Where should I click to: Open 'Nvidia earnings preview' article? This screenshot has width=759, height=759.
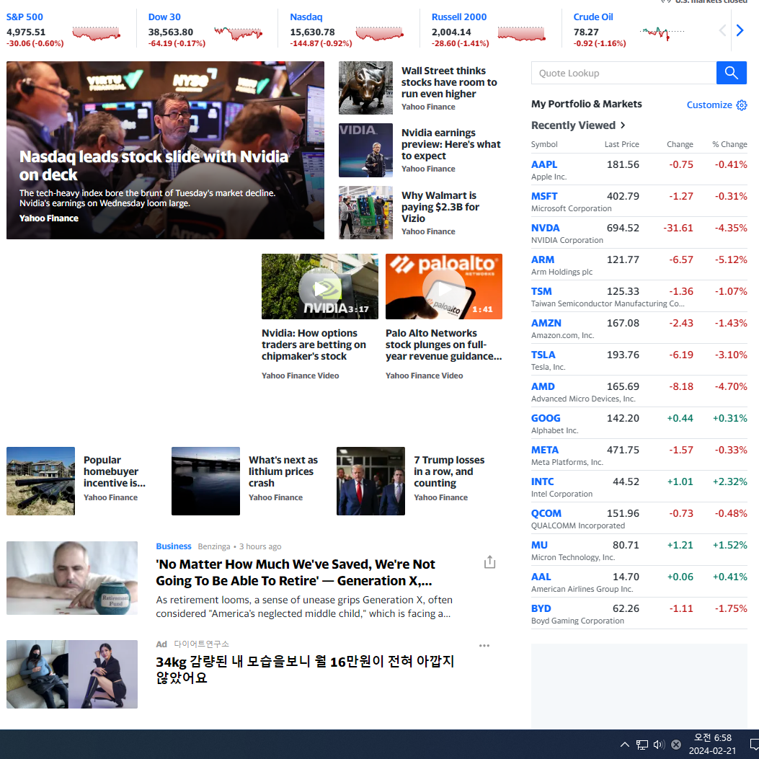point(450,144)
